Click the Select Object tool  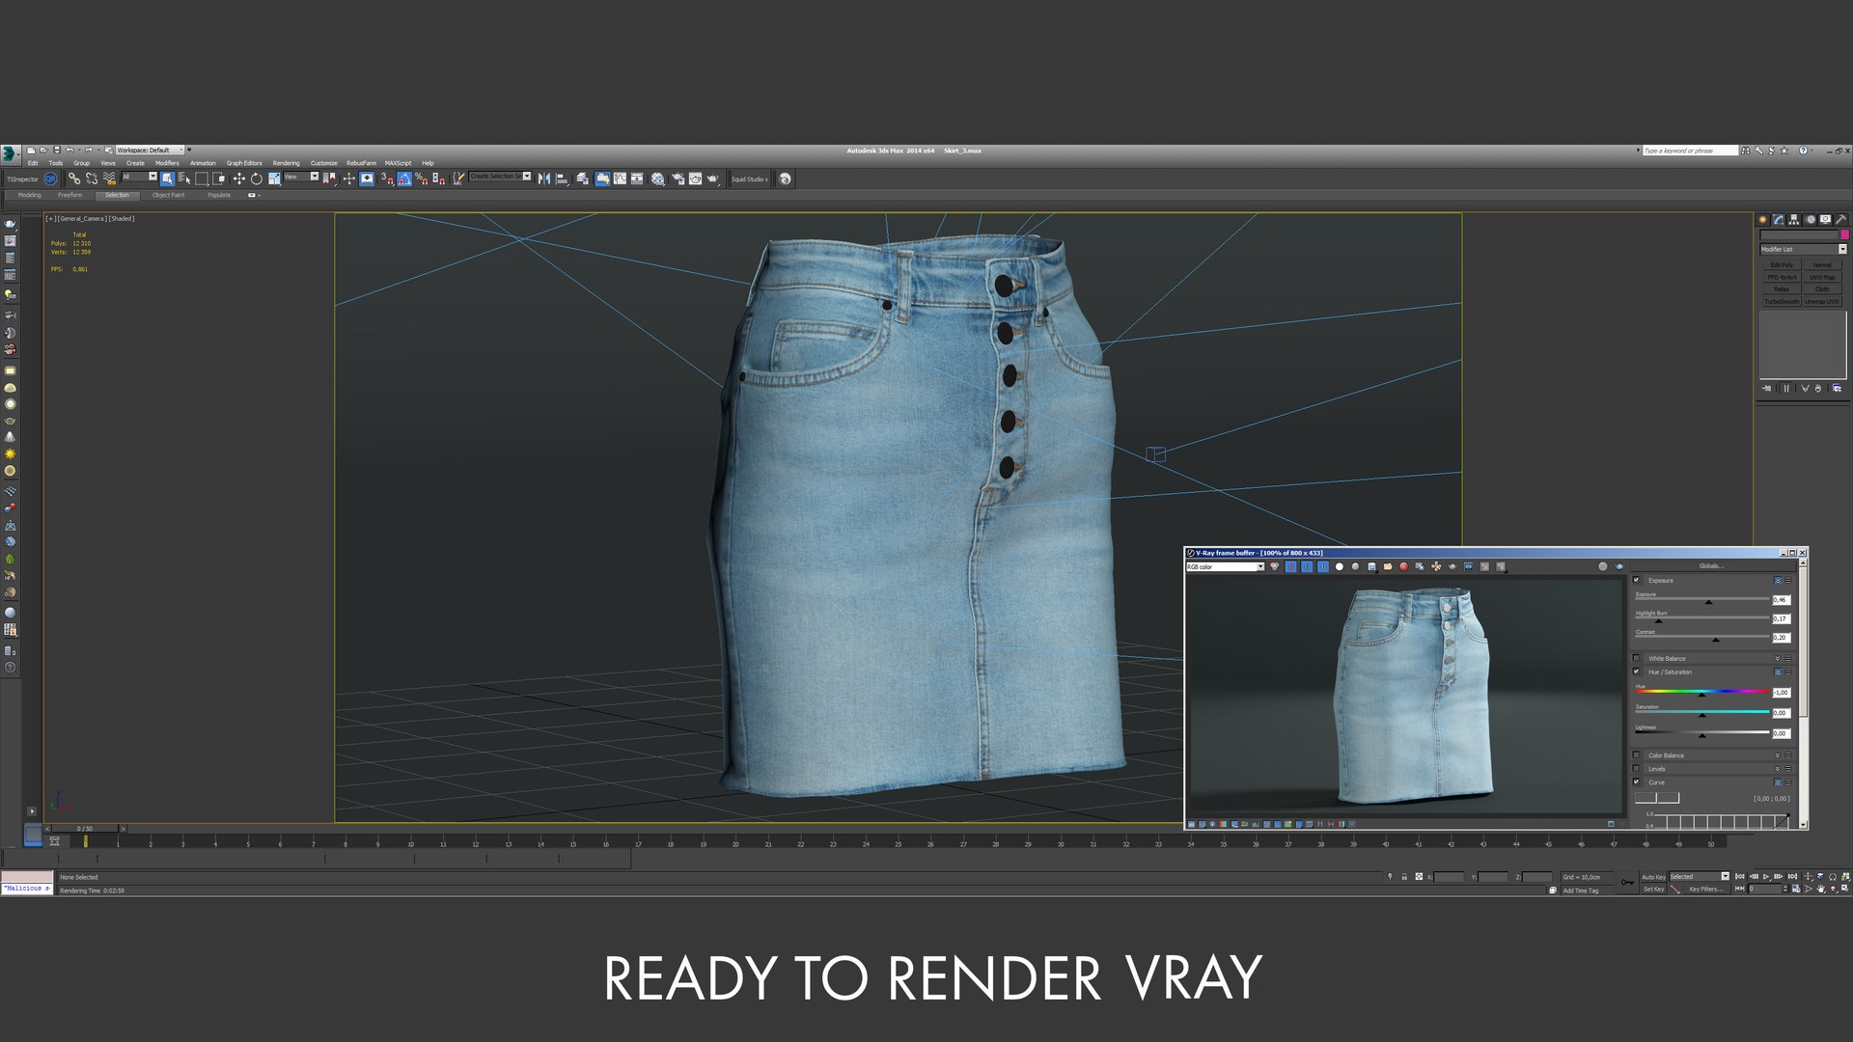click(168, 178)
